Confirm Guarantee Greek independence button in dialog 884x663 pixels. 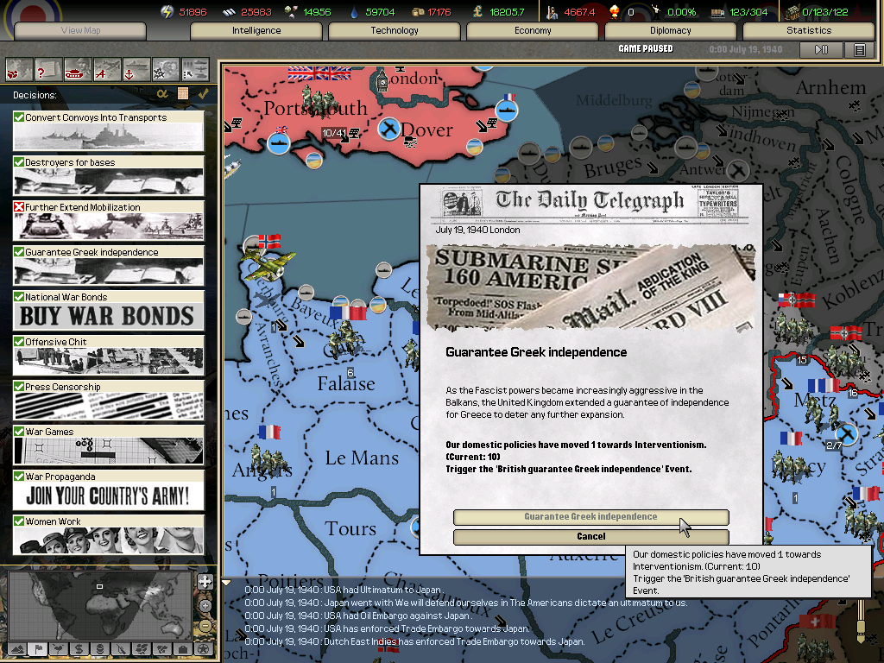pyautogui.click(x=590, y=516)
